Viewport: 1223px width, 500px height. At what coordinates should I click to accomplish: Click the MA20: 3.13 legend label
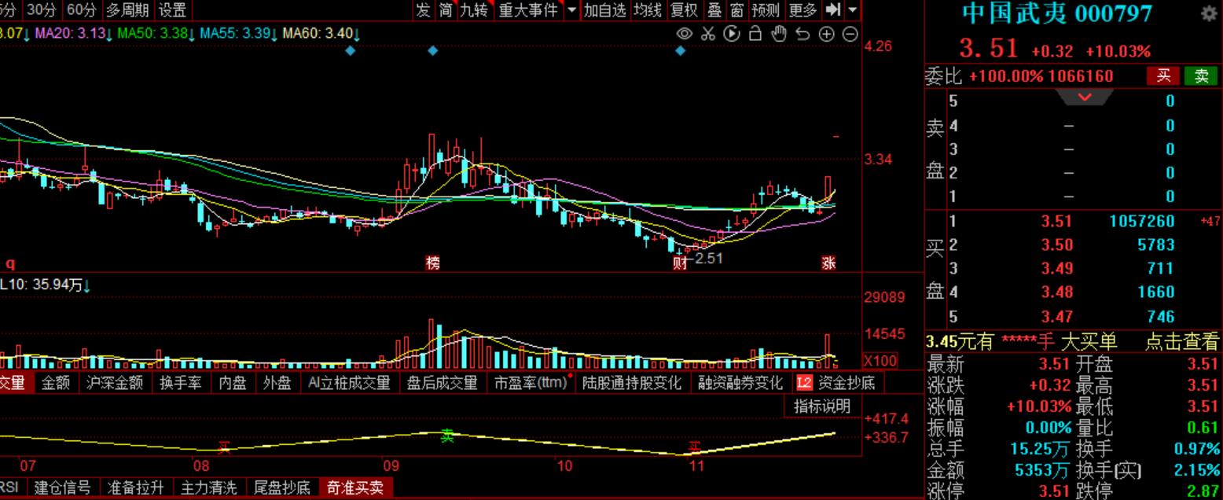pos(75,34)
